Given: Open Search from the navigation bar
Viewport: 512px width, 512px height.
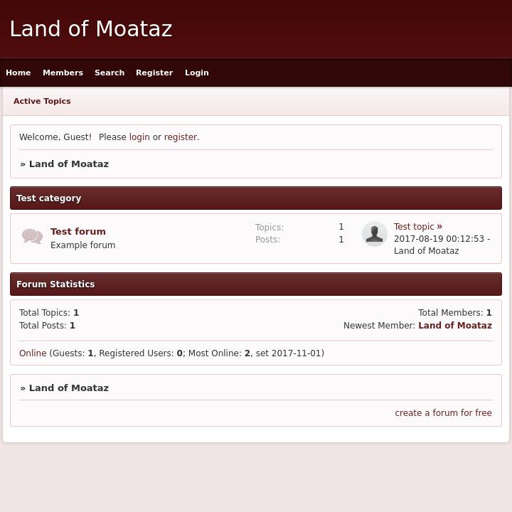Looking at the screenshot, I should coord(110,73).
